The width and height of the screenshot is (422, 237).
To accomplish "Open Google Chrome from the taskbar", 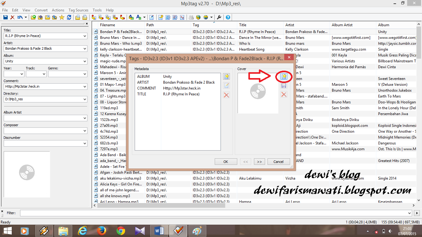I will pyautogui.click(x=121, y=231).
